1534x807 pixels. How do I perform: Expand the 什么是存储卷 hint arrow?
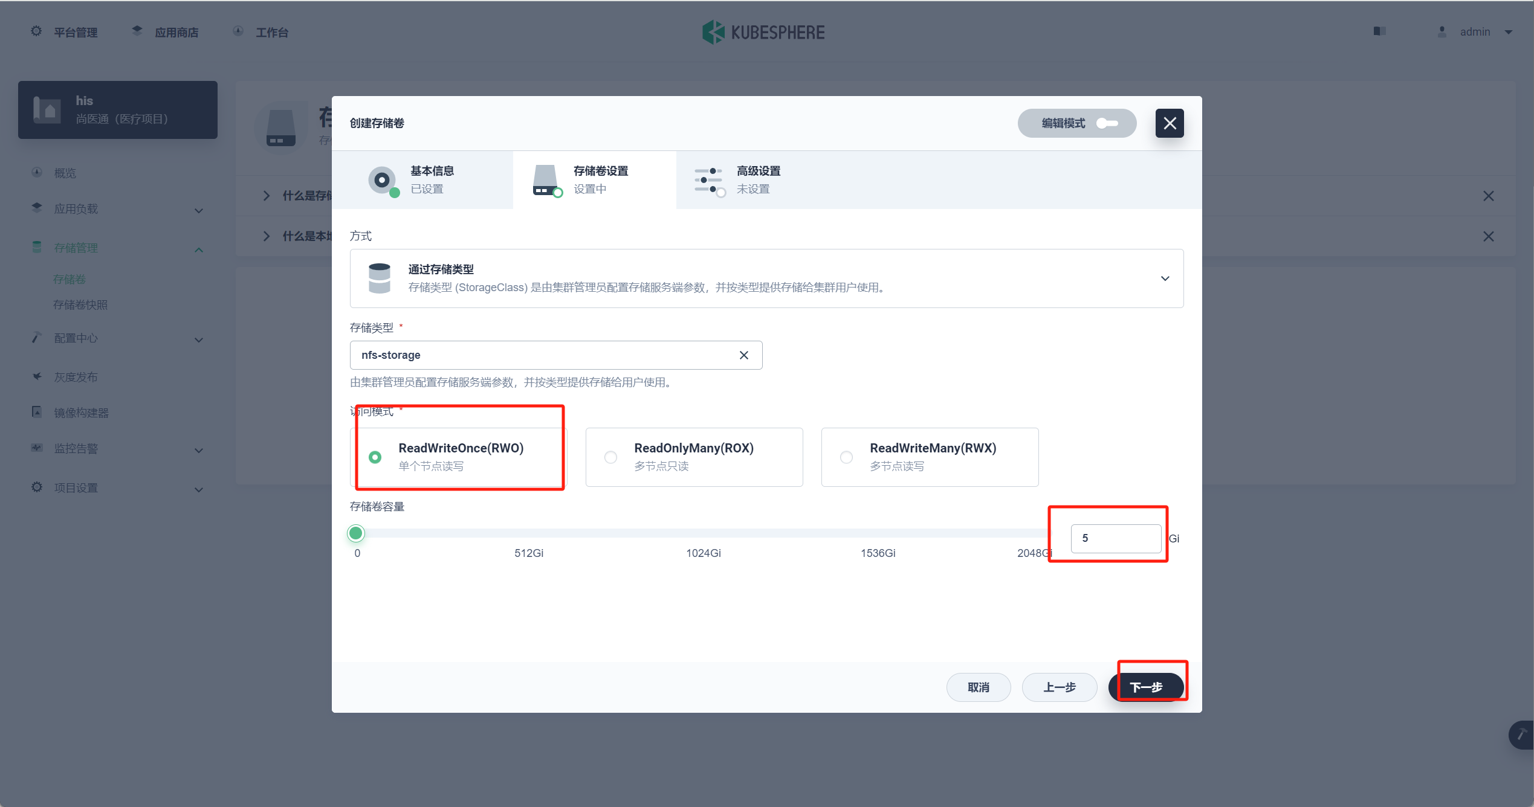pyautogui.click(x=267, y=195)
